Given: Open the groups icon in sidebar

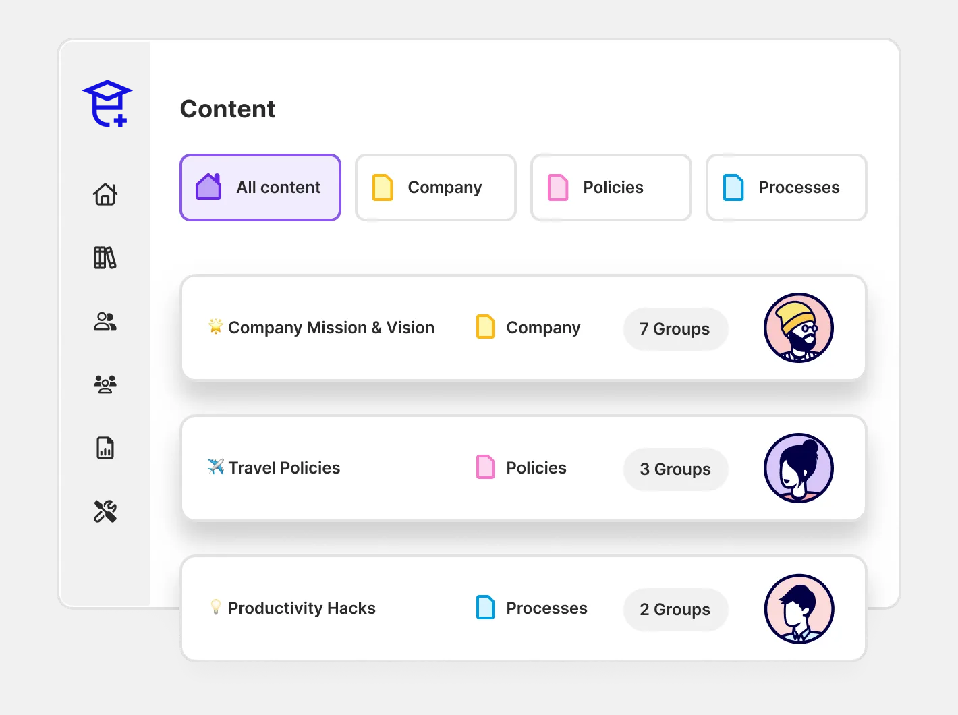Looking at the screenshot, I should (105, 384).
